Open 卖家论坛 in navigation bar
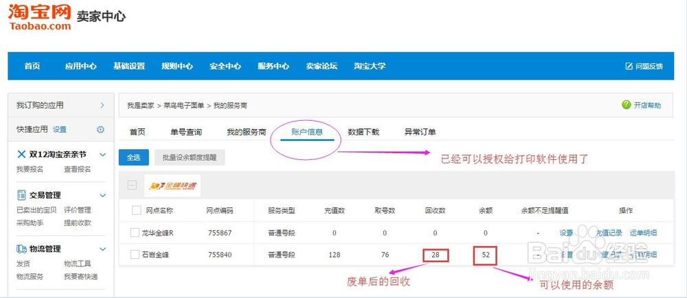Viewport: 687px width, 298px height. click(x=322, y=67)
